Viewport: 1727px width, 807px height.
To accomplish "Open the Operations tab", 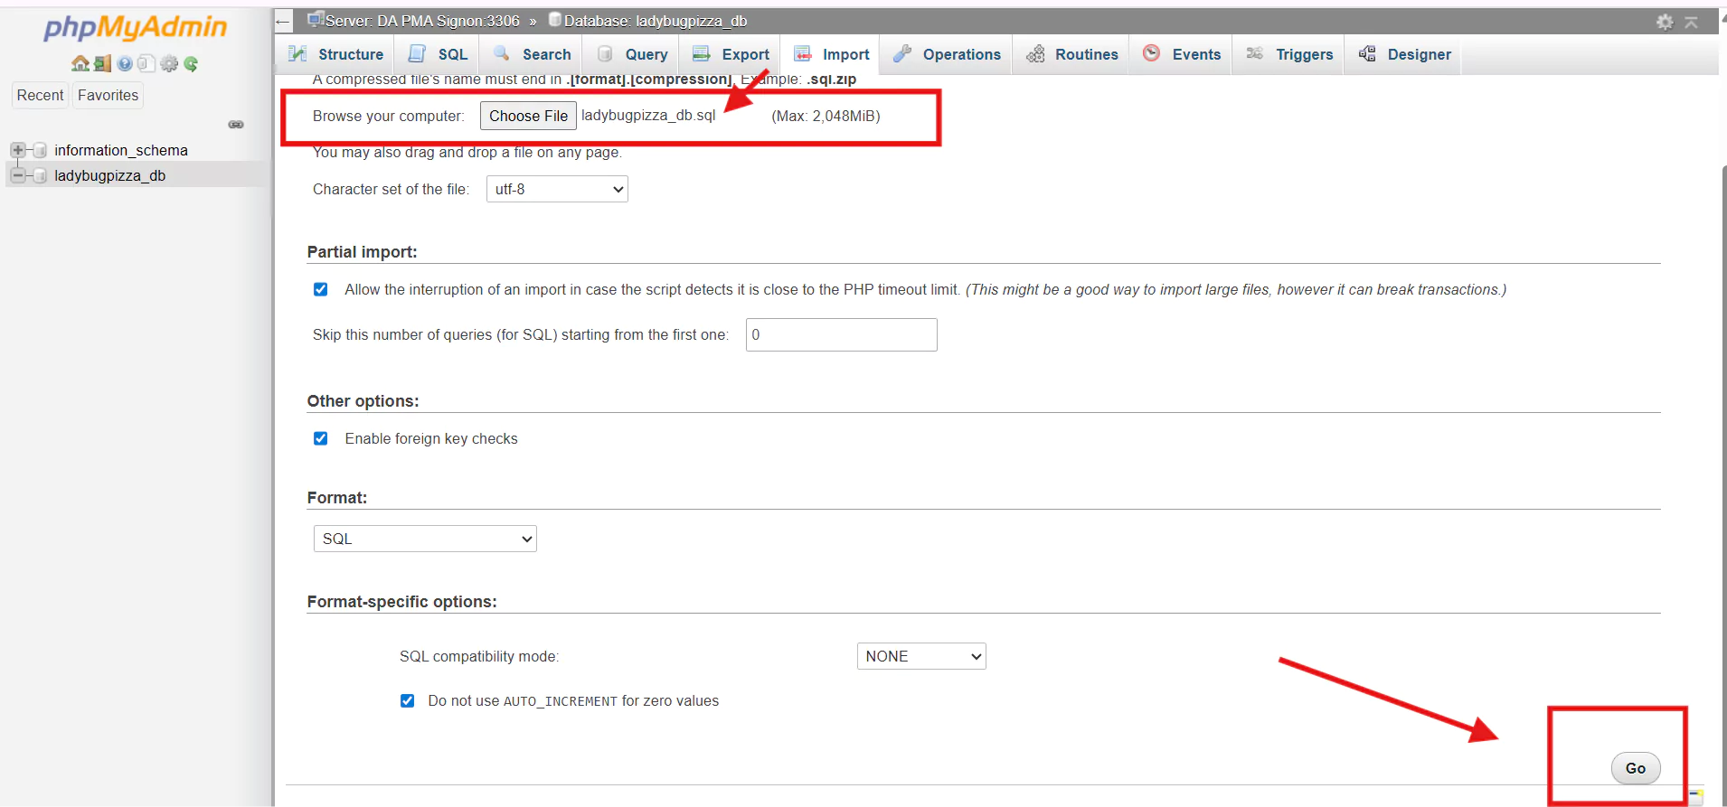I will coord(947,54).
